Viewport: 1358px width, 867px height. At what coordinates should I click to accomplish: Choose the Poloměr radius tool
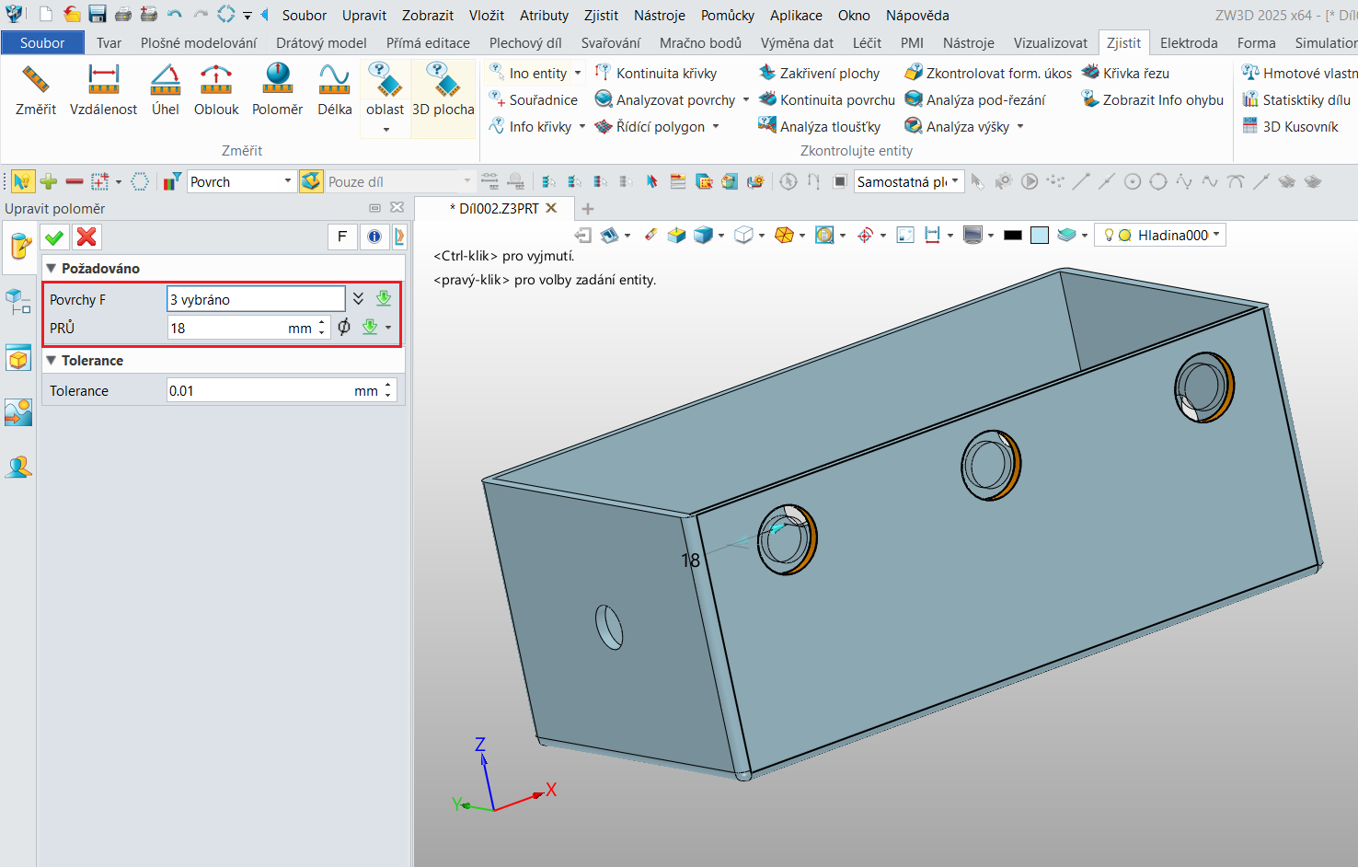pos(277,90)
